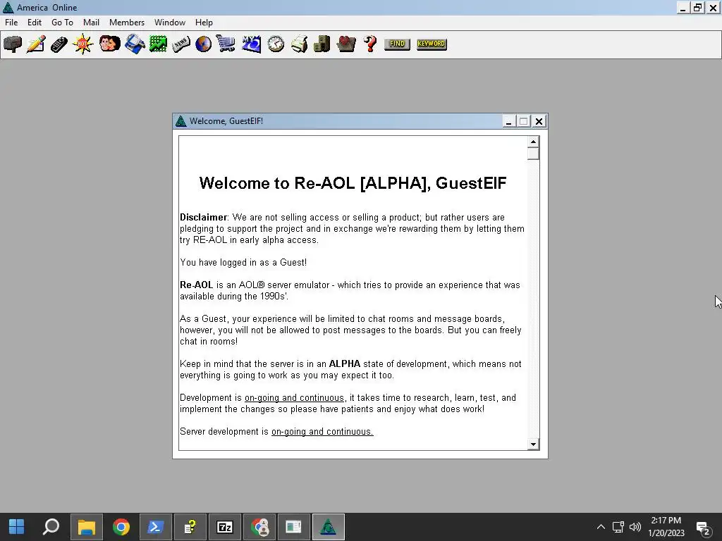The height and width of the screenshot is (541, 722).
Task: Open the What's Hot starburst icon
Action: [83, 44]
